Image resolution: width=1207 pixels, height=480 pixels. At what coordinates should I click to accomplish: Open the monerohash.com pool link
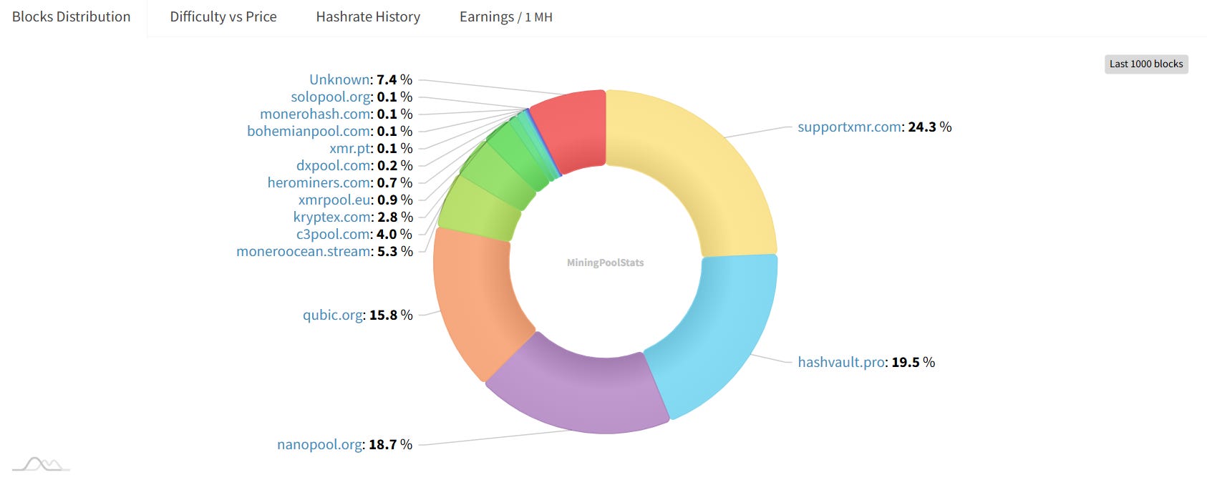(x=316, y=114)
